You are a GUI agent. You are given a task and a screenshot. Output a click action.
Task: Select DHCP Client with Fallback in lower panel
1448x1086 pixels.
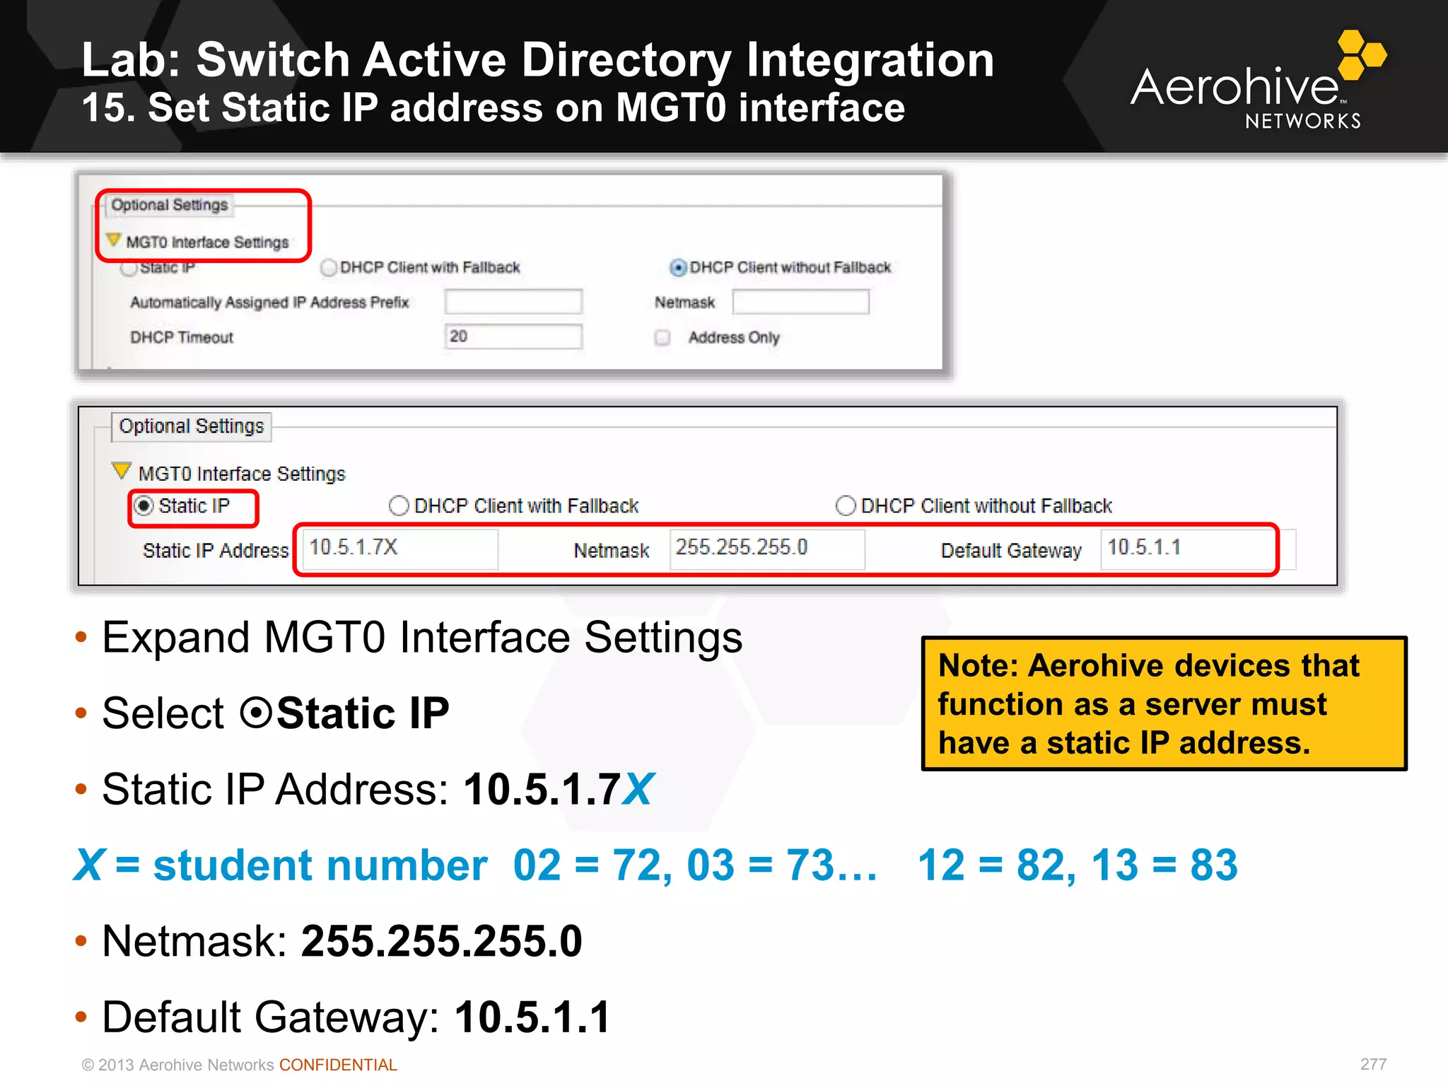coord(399,506)
